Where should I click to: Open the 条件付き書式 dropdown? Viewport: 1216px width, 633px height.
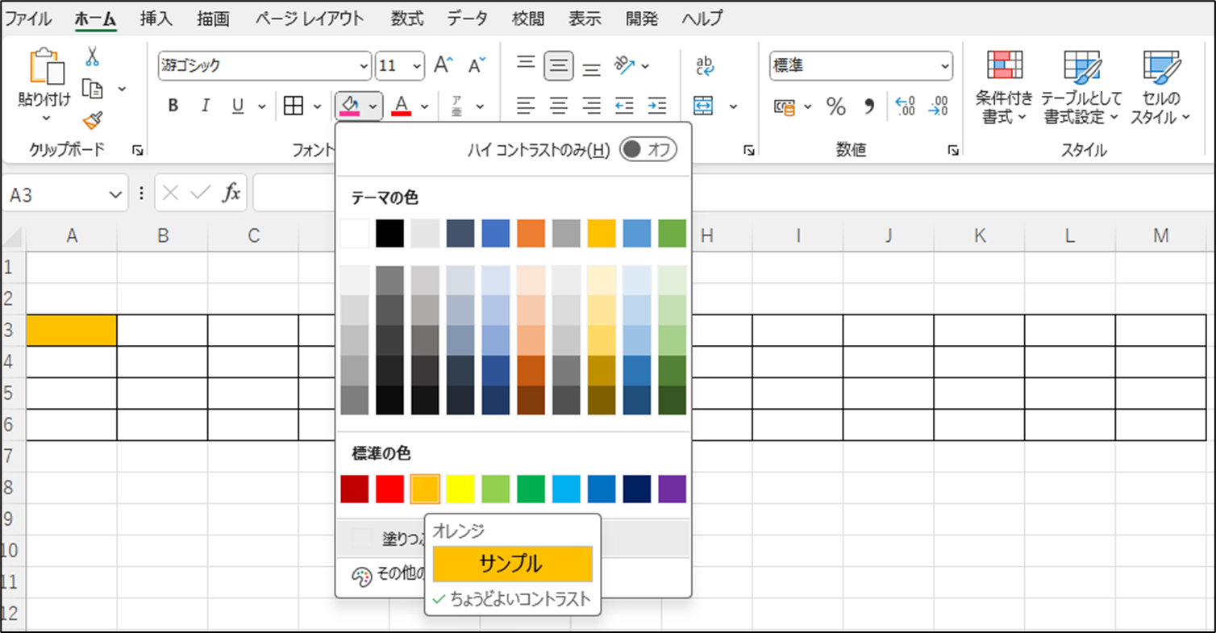1004,86
